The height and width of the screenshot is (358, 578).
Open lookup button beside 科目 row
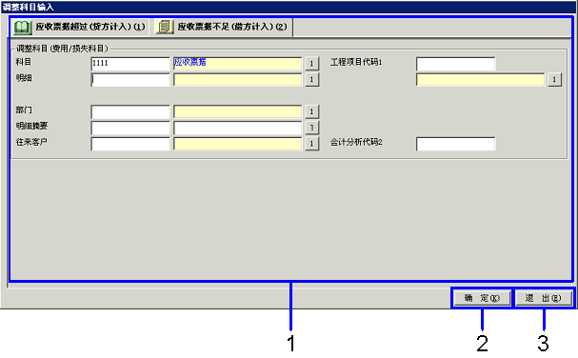click(312, 64)
